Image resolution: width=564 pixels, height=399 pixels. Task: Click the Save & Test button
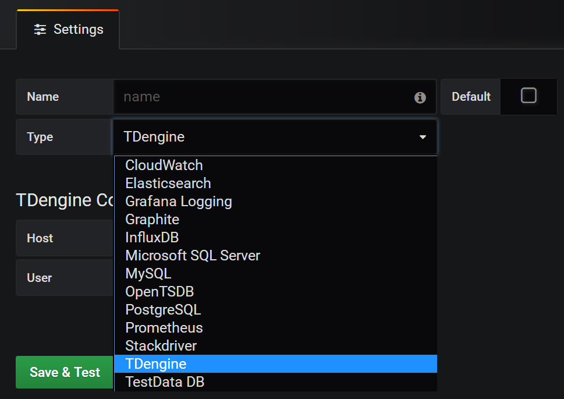[65, 372]
